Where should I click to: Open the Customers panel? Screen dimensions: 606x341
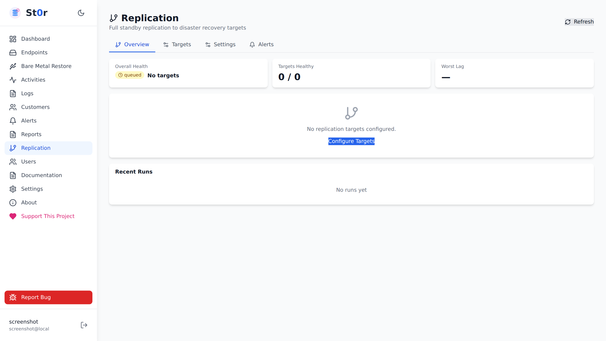pyautogui.click(x=35, y=107)
